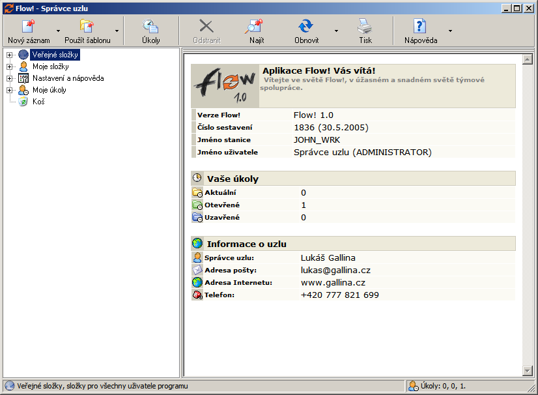Select Moje složky in the tree

point(51,66)
